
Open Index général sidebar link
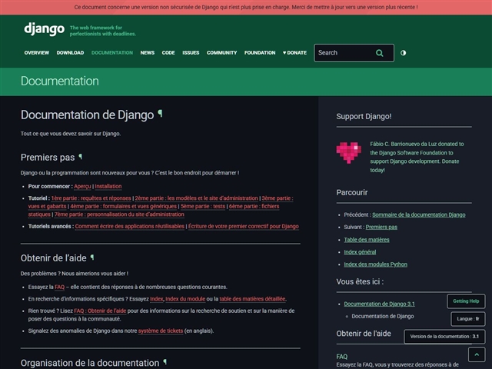tap(360, 252)
